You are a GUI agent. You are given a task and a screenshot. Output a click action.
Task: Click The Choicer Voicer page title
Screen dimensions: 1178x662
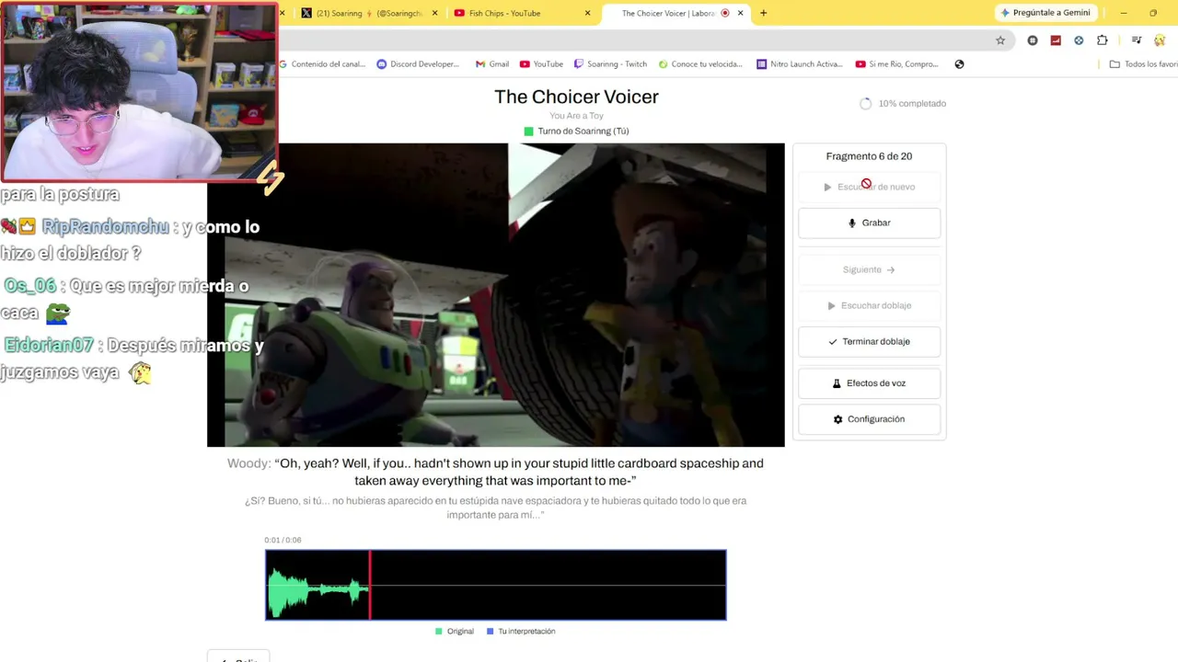(x=576, y=97)
